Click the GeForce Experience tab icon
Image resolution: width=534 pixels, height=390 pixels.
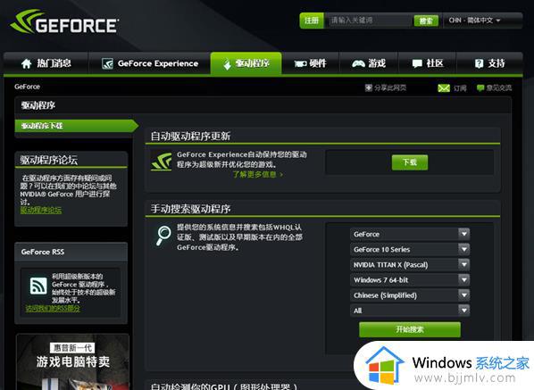(107, 63)
